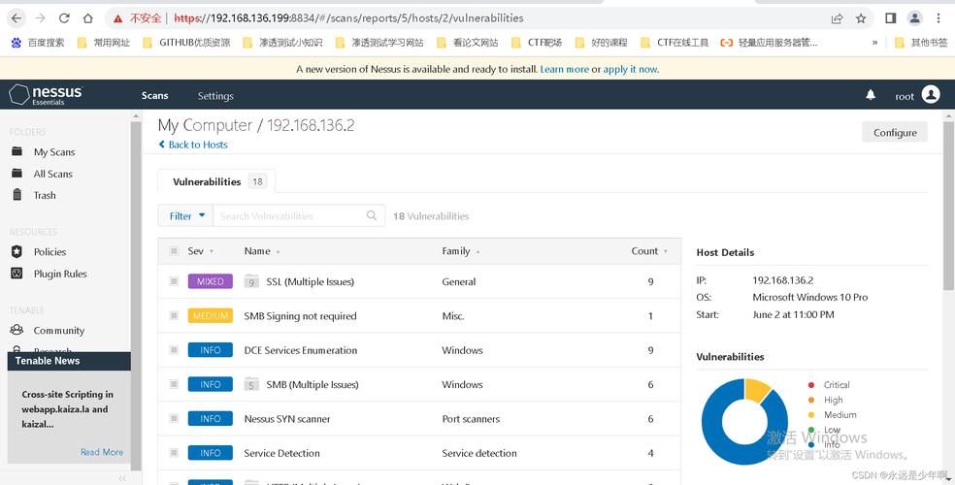Click the search magnifier icon
This screenshot has height=485, width=955.
coord(372,215)
